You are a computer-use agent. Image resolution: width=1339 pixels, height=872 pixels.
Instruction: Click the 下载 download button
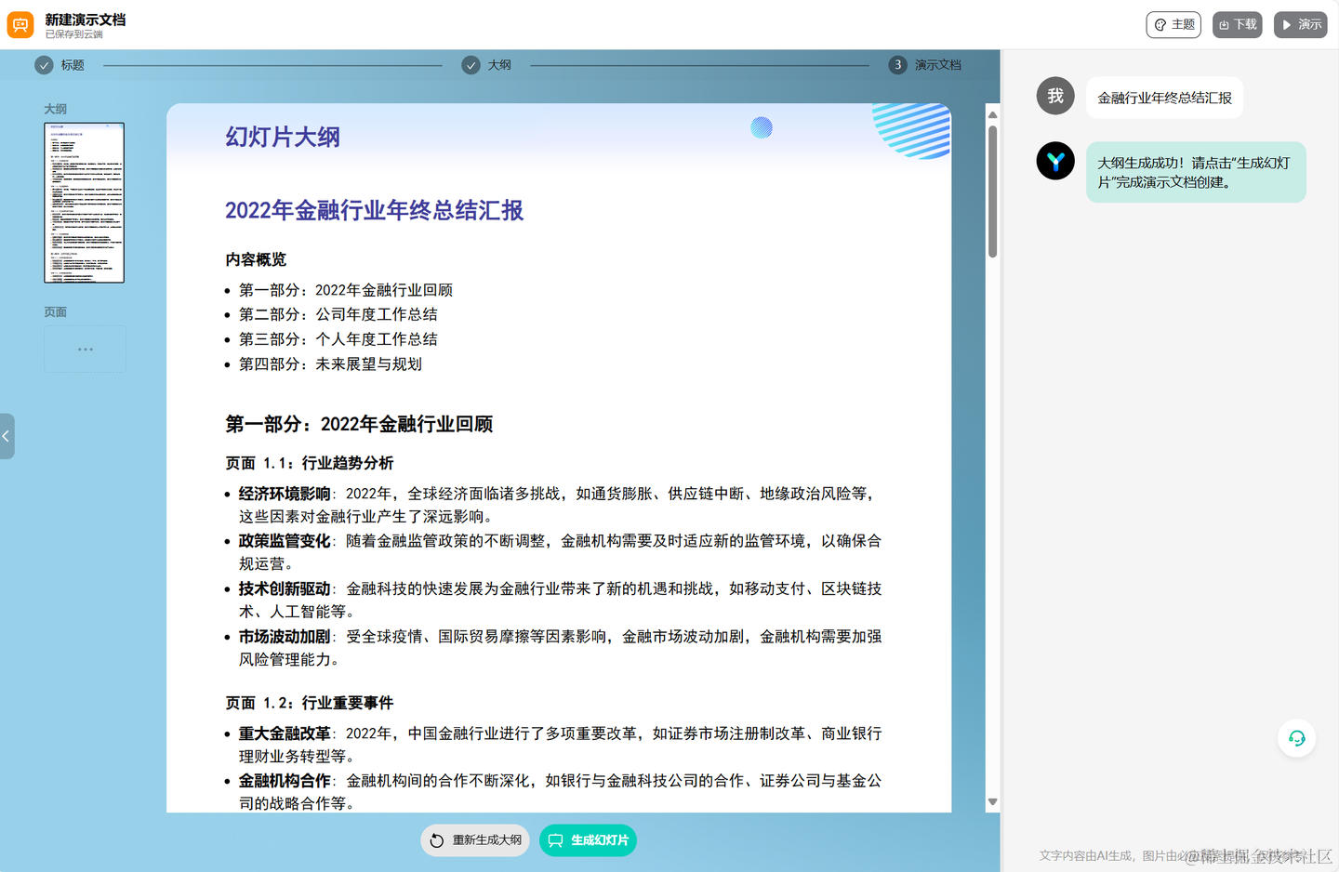pyautogui.click(x=1237, y=25)
